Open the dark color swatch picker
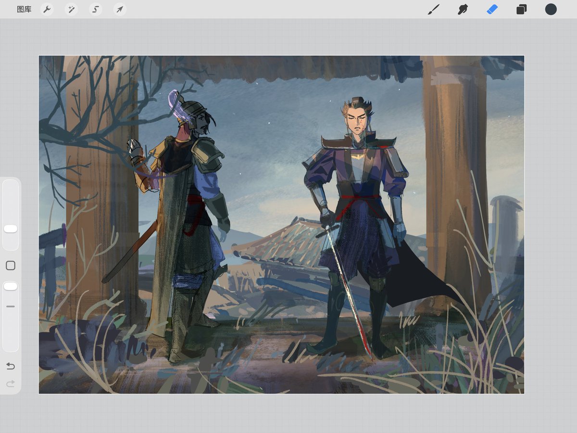577x433 pixels. 551,9
